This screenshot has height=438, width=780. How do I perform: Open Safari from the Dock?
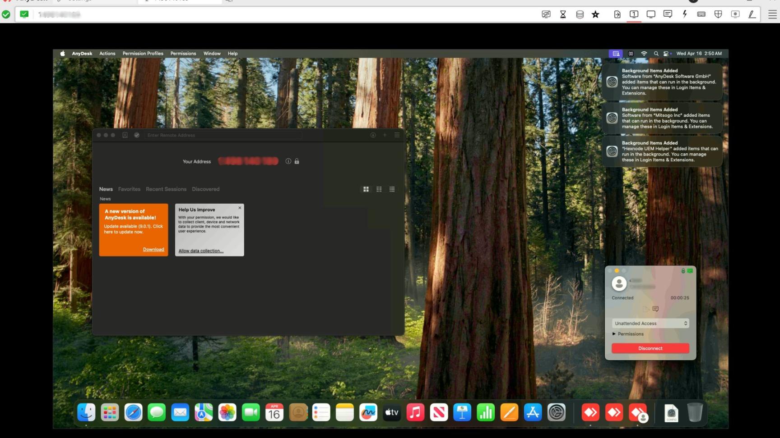[x=134, y=412]
